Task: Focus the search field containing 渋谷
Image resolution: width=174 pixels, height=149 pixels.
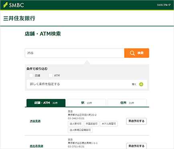Action: (75, 53)
